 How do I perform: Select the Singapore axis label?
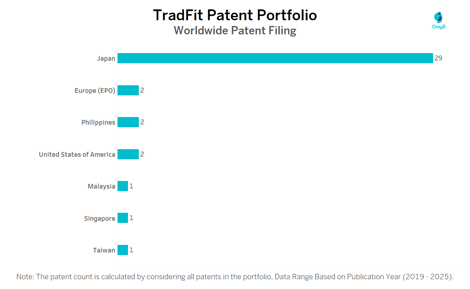(x=99, y=219)
